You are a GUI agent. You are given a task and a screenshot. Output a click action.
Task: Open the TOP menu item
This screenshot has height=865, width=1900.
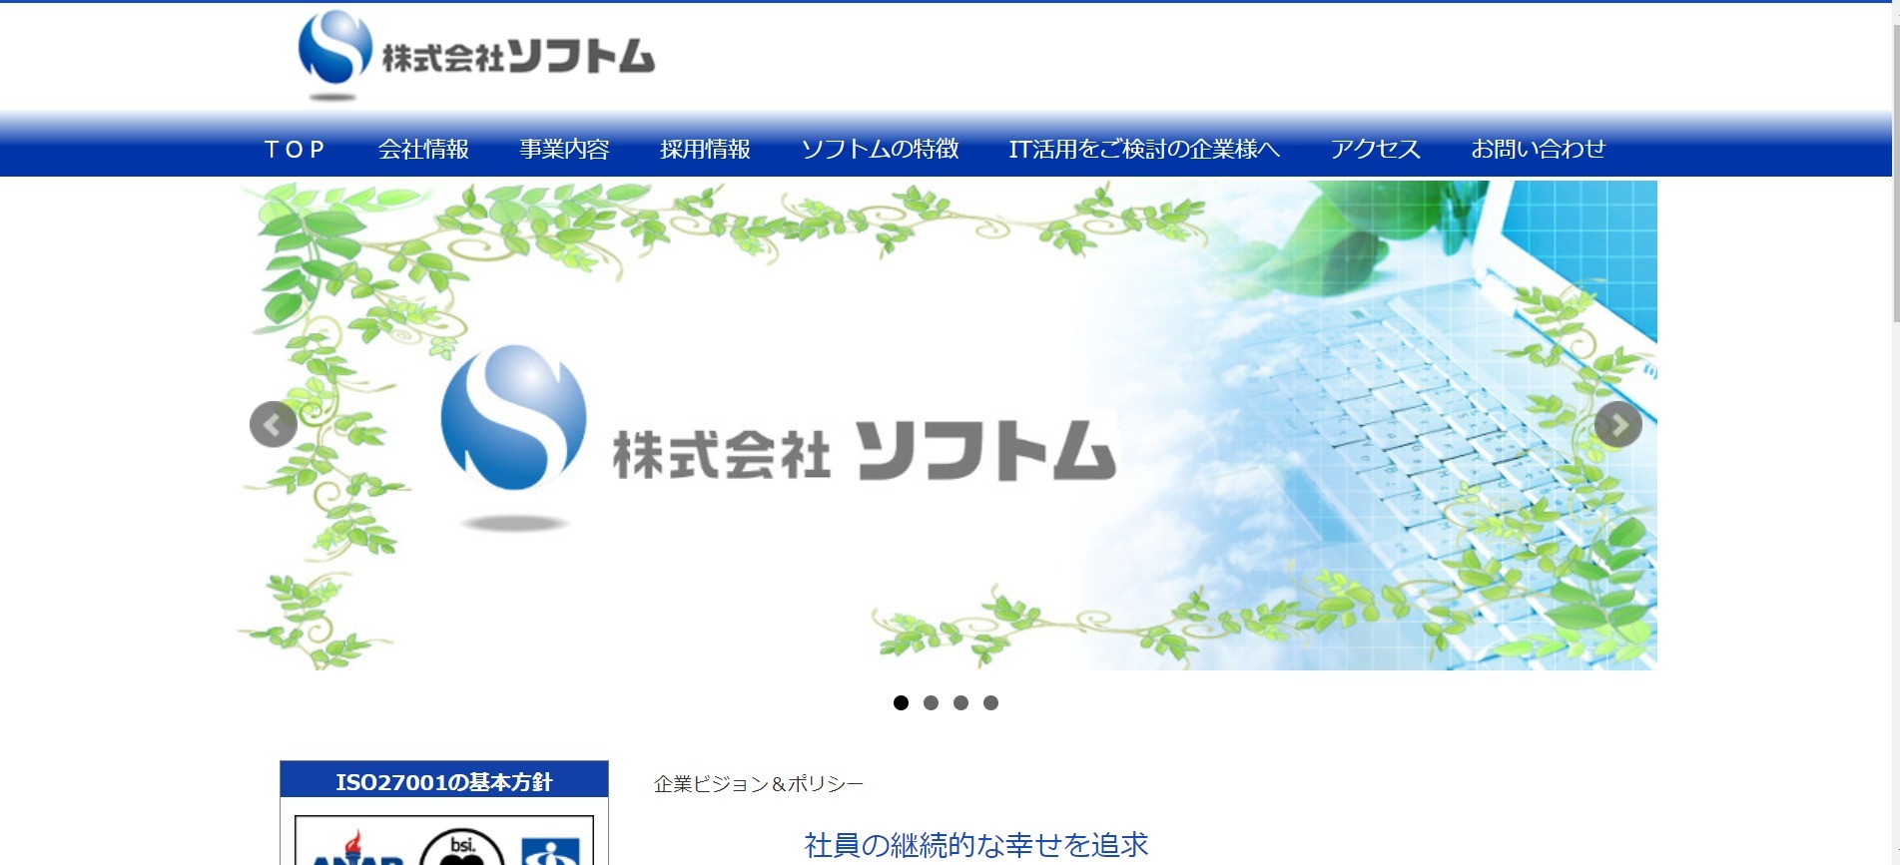pyautogui.click(x=295, y=150)
